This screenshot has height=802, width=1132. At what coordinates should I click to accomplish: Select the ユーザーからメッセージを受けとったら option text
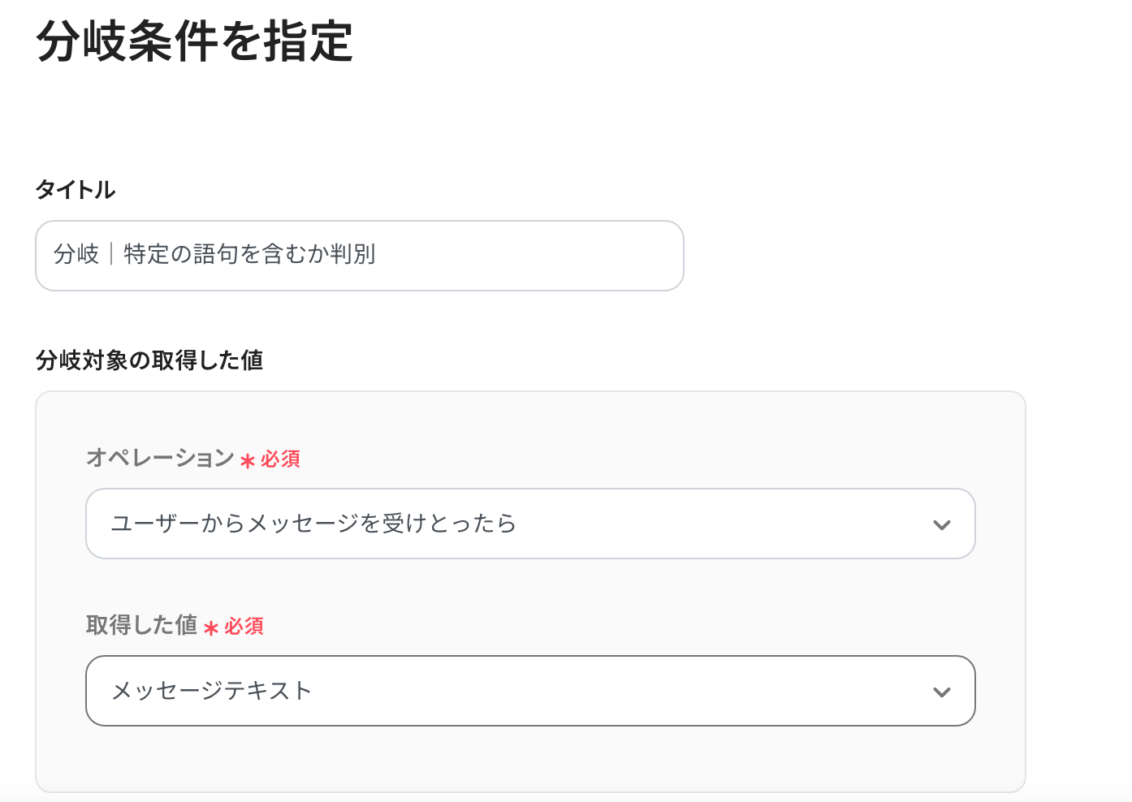[313, 524]
